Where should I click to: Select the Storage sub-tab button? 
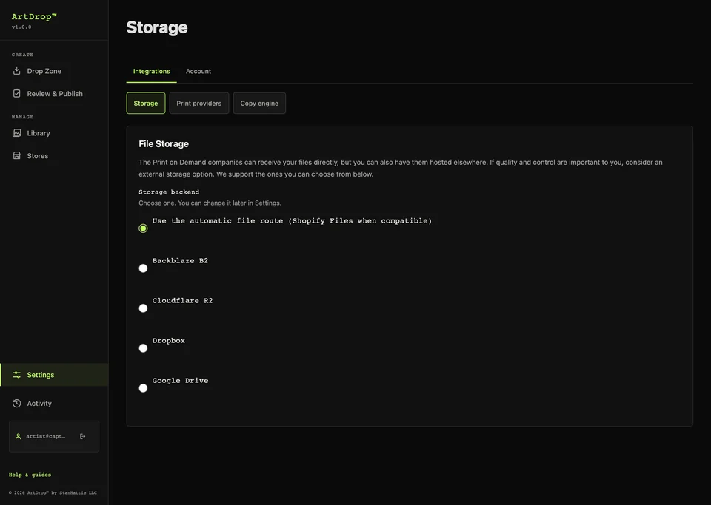coord(146,104)
